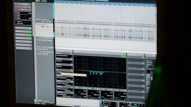Adjust the inspector pan control
The image size is (191, 107).
point(26,16)
